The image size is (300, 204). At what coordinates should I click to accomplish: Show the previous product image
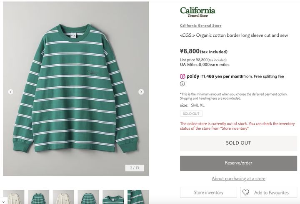point(10,92)
